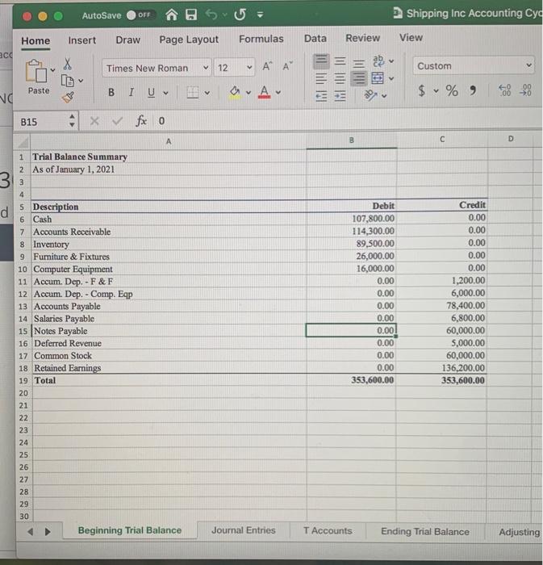Click the Currency dollar sign icon
Screen dimensions: 543x565
click(x=421, y=90)
